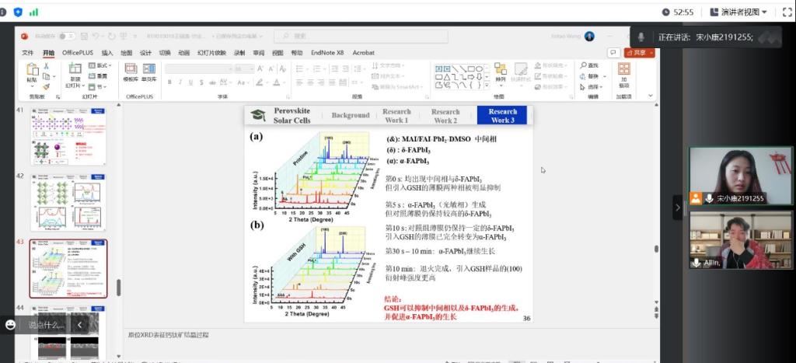Toggle the AutoSave switch
This screenshot has height=363, width=796.
pos(67,36)
